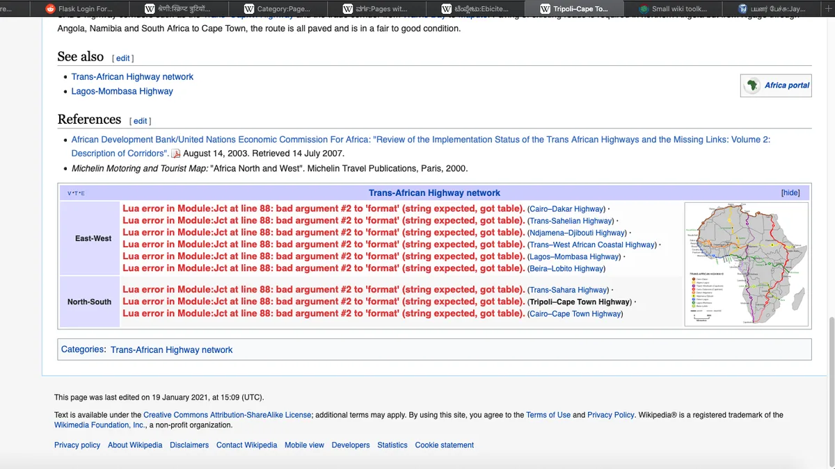Open Trans-African Highway network category link
835x469 pixels.
[x=171, y=349]
